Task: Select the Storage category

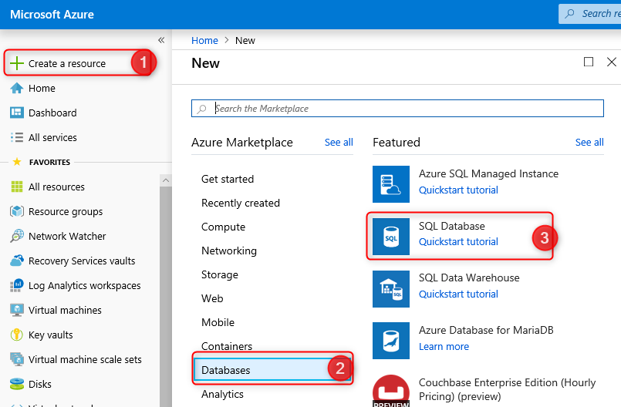Action: click(x=219, y=274)
